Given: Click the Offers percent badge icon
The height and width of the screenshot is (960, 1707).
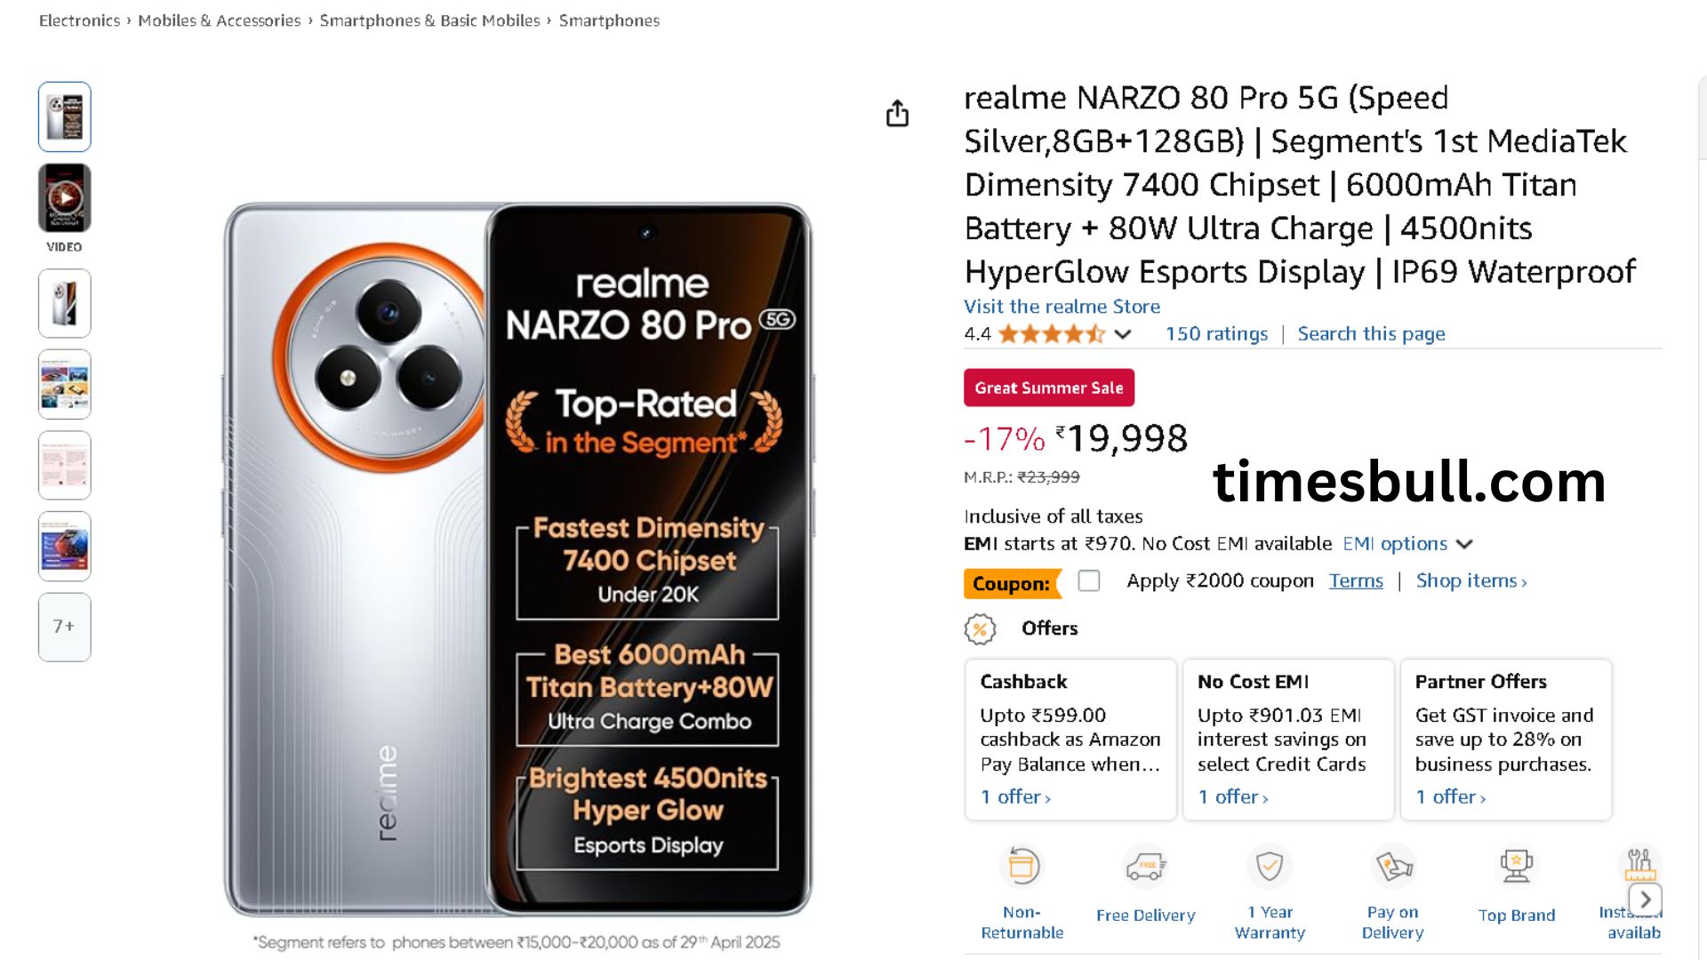Looking at the screenshot, I should [x=981, y=629].
